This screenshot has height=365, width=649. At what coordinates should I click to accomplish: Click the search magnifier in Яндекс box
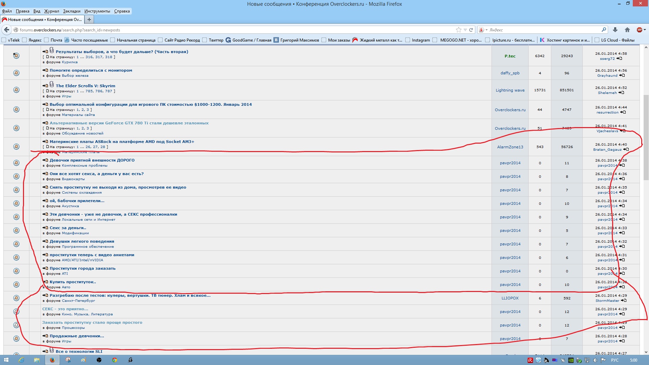click(604, 30)
